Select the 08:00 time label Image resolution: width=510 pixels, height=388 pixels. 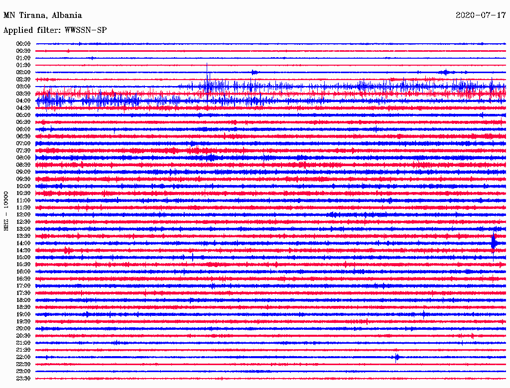pyautogui.click(x=23, y=158)
